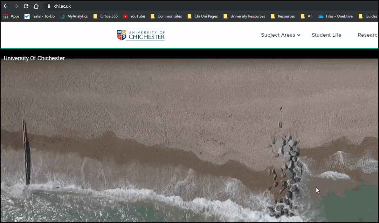Open the Guides bookmark folder
Viewport: 379px width, 223px height.
tap(368, 16)
